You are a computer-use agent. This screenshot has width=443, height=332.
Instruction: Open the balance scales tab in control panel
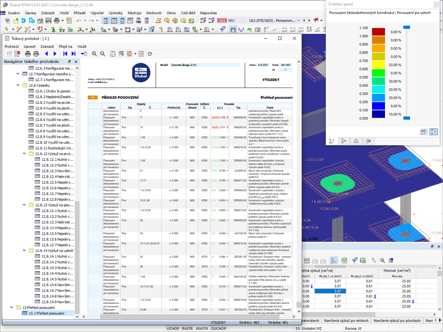pyautogui.click(x=356, y=141)
